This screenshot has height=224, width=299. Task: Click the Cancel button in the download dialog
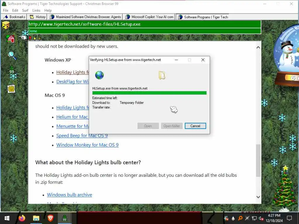tap(195, 126)
